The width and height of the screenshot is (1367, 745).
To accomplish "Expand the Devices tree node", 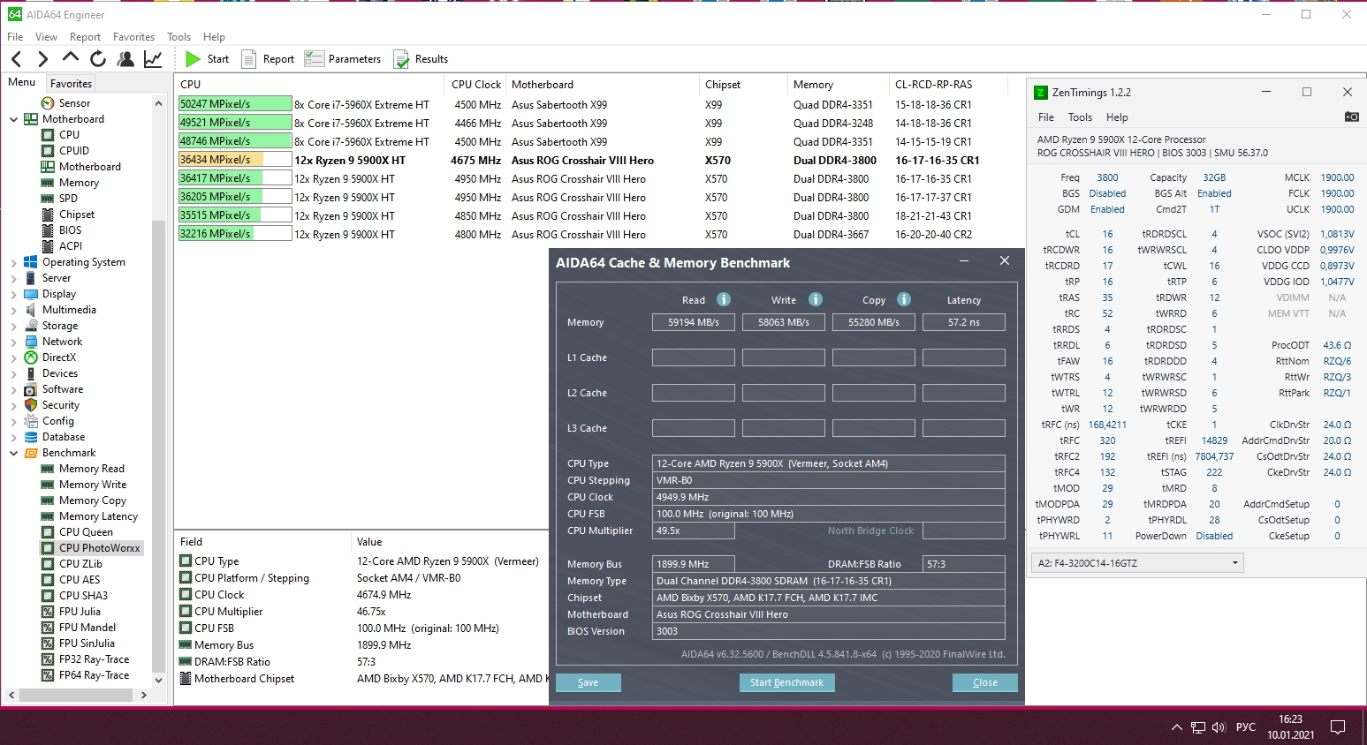I will pyautogui.click(x=13, y=373).
